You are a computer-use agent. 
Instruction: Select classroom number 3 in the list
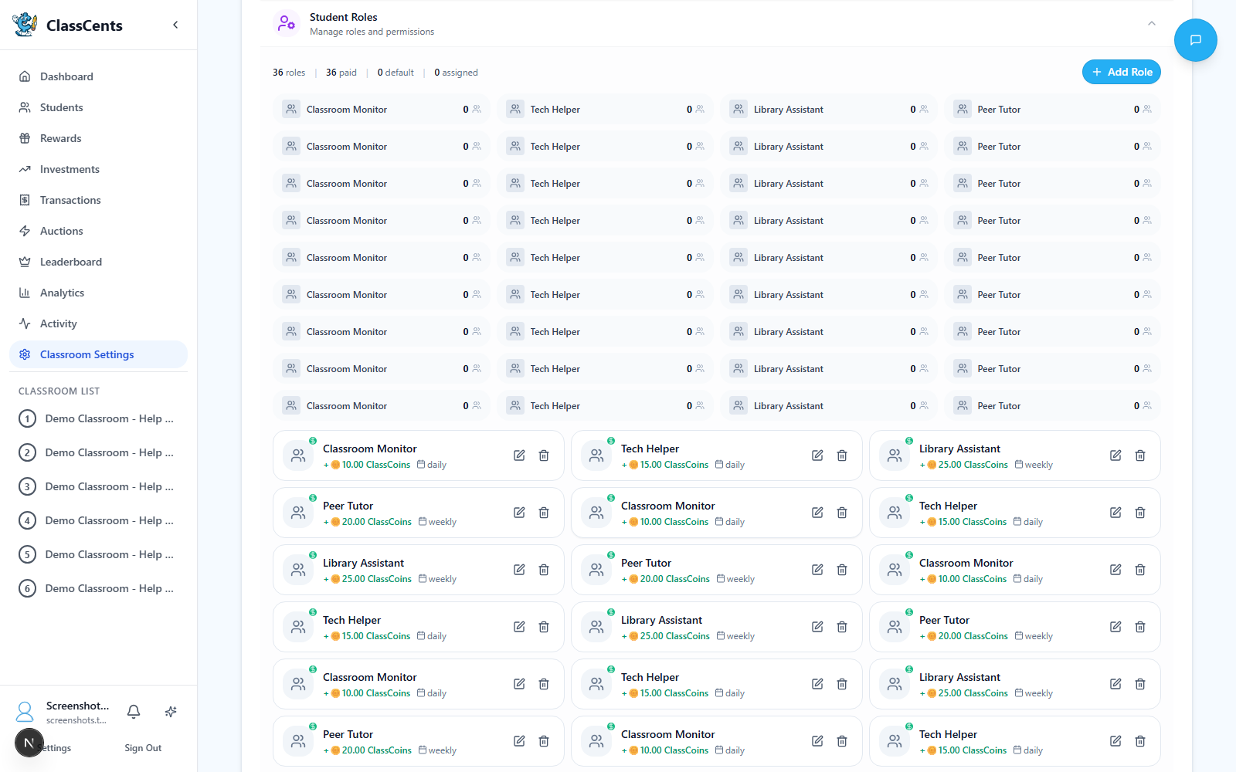(x=98, y=486)
